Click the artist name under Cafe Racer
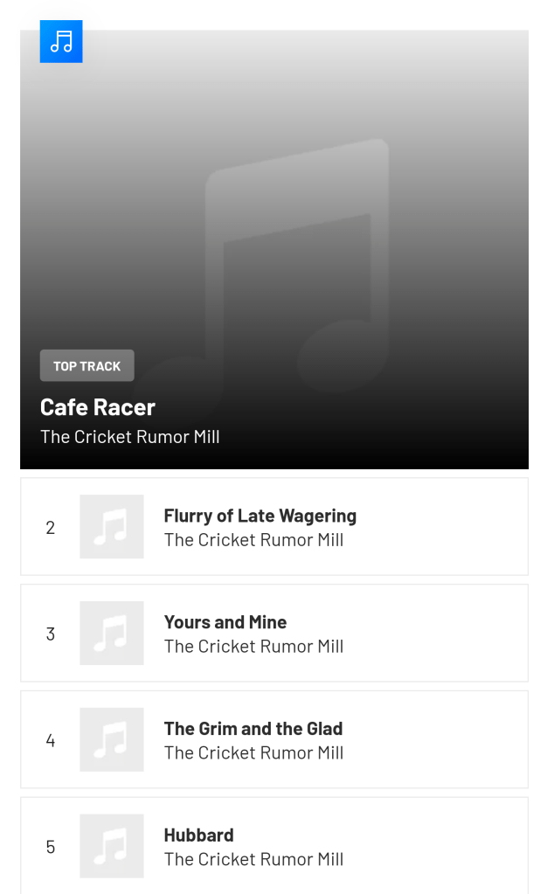The width and height of the screenshot is (547, 894). (130, 437)
